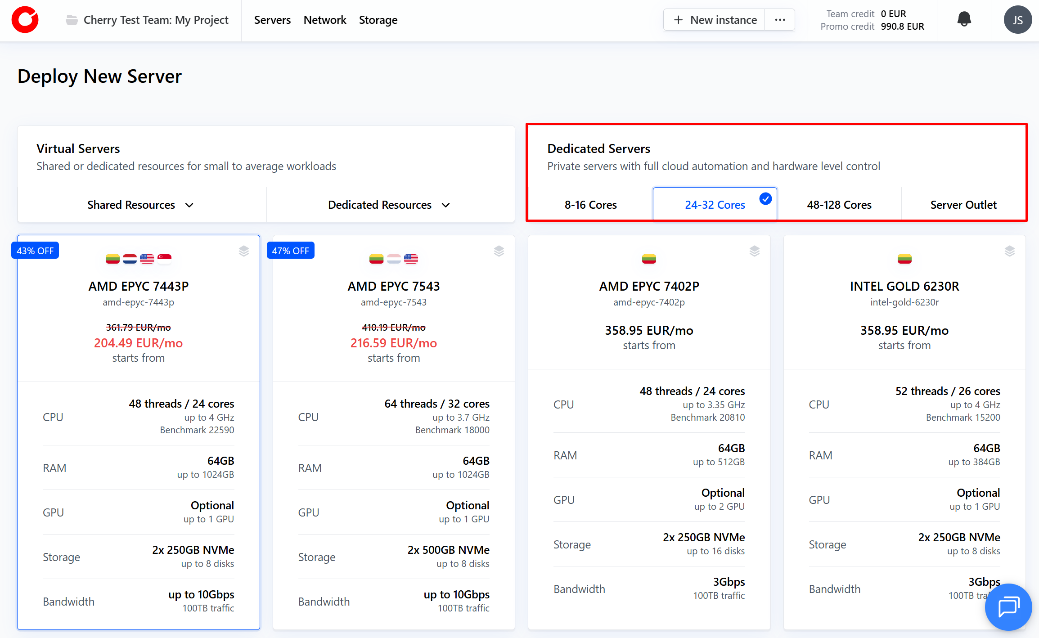
Task: Select the 48-128 Cores option
Action: 839,205
